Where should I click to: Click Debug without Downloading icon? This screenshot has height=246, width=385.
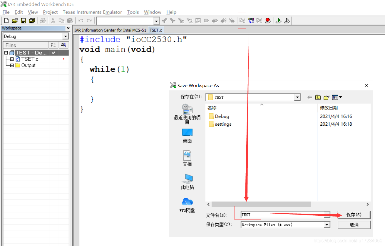tap(287, 21)
